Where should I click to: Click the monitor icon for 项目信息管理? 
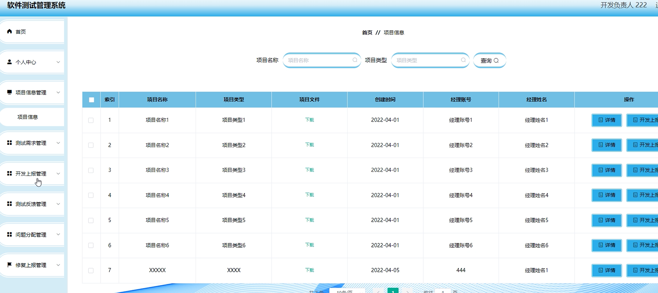click(x=10, y=92)
